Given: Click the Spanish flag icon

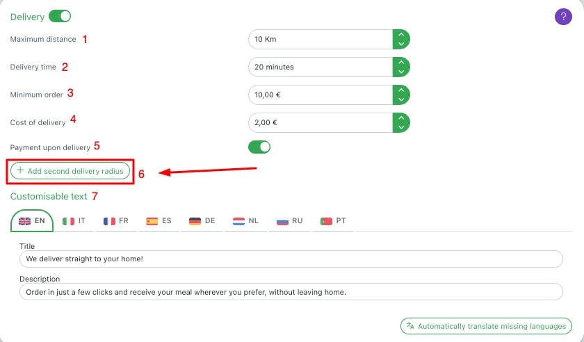Looking at the screenshot, I should click(x=152, y=221).
